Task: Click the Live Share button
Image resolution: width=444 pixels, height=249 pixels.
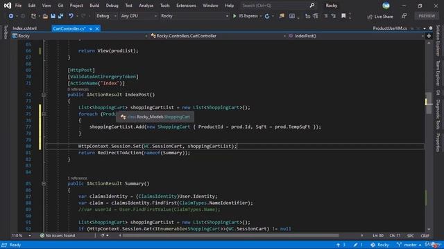Action: pyautogui.click(x=380, y=17)
